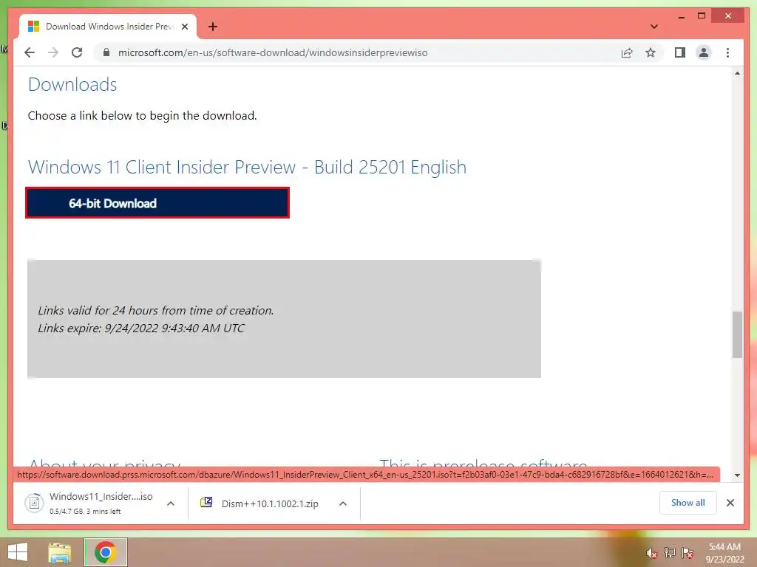Close the downloads bar

730,502
